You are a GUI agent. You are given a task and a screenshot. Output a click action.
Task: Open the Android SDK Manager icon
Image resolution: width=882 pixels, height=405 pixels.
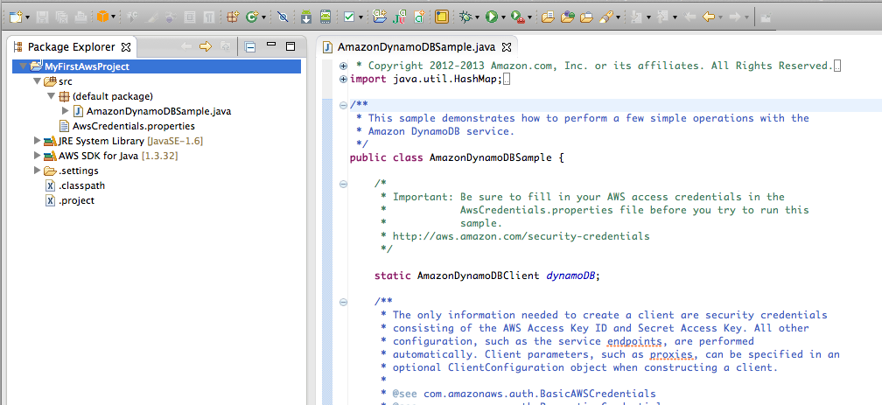tap(305, 17)
